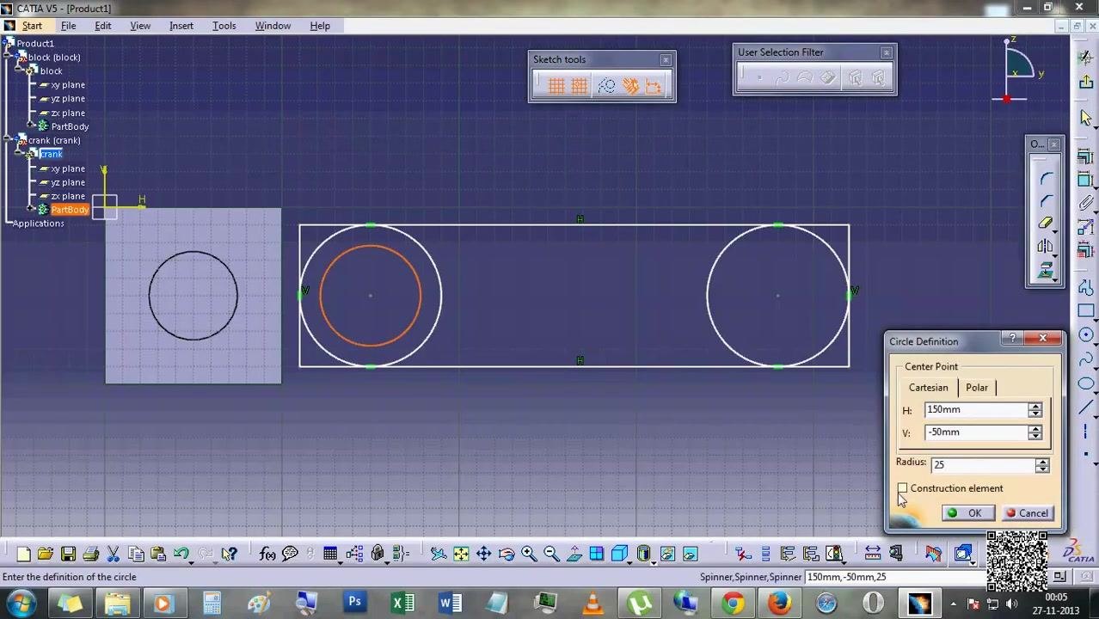
Task: Click the V coordinate input field
Action: coord(976,432)
